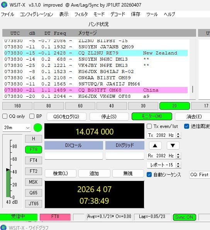Increase Tx frequency with stepper arrows
210x230 pixels.
[178, 134]
